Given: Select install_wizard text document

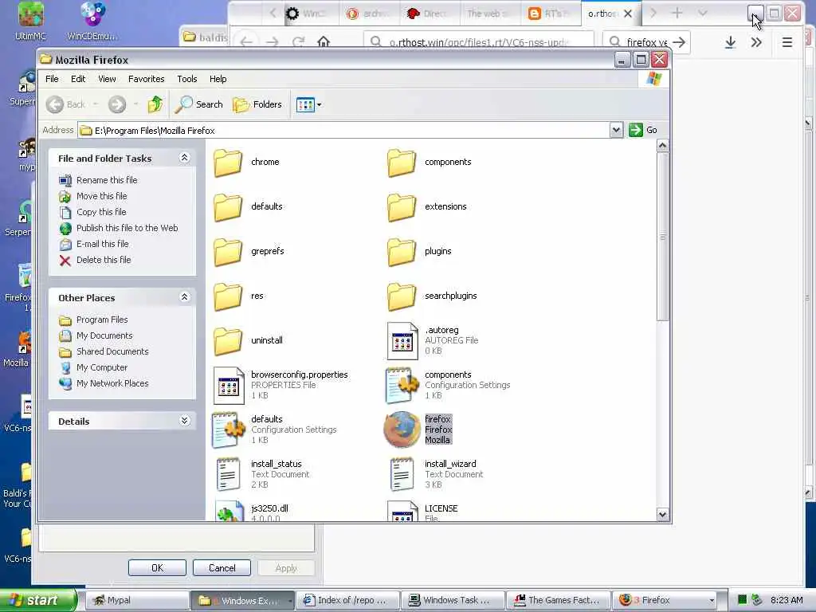Looking at the screenshot, I should tap(402, 475).
